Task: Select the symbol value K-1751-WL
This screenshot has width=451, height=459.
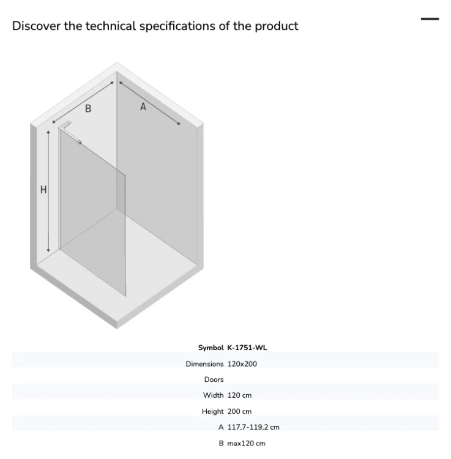Action: point(247,348)
